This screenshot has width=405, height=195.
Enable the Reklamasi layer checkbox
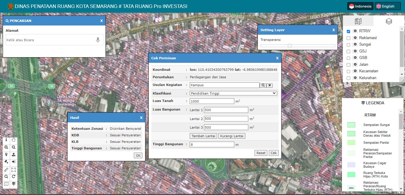click(x=349, y=38)
